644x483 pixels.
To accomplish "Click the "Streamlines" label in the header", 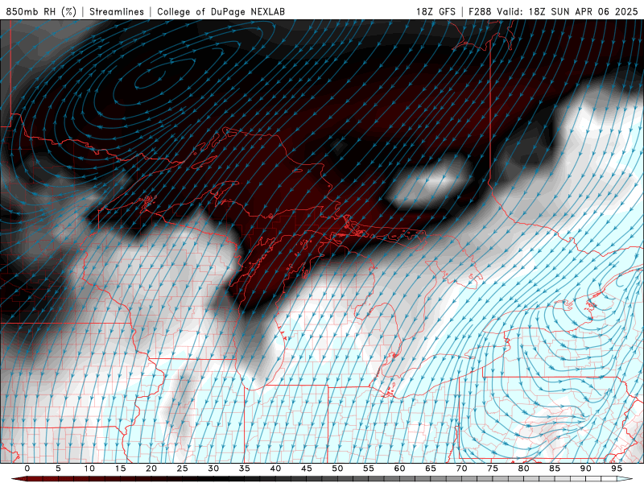I will 117,11.
